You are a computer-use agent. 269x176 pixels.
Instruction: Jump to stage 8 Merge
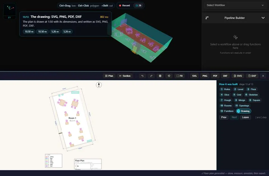click(x=240, y=100)
